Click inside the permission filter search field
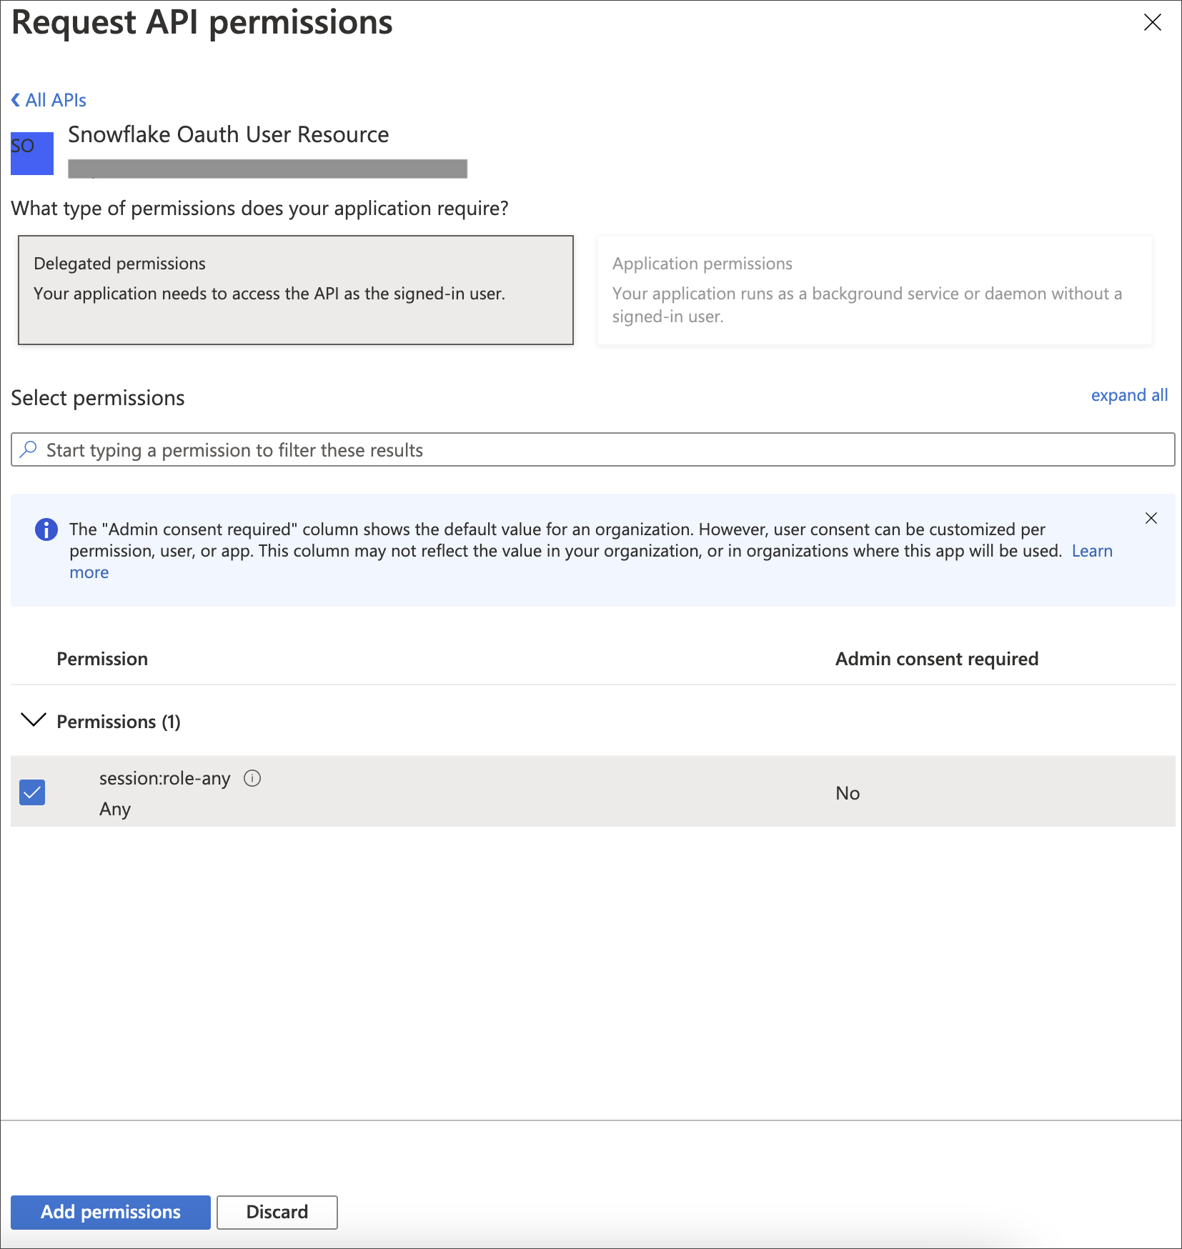The image size is (1182, 1249). point(357,449)
